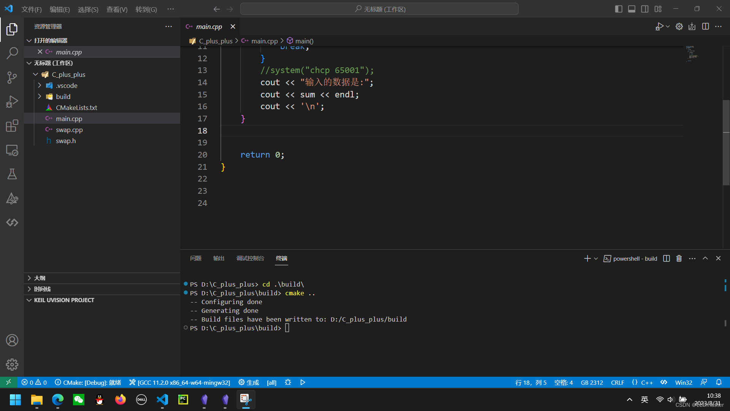The width and height of the screenshot is (730, 411).
Task: Open the File (文件) menu
Action: pyautogui.click(x=32, y=9)
